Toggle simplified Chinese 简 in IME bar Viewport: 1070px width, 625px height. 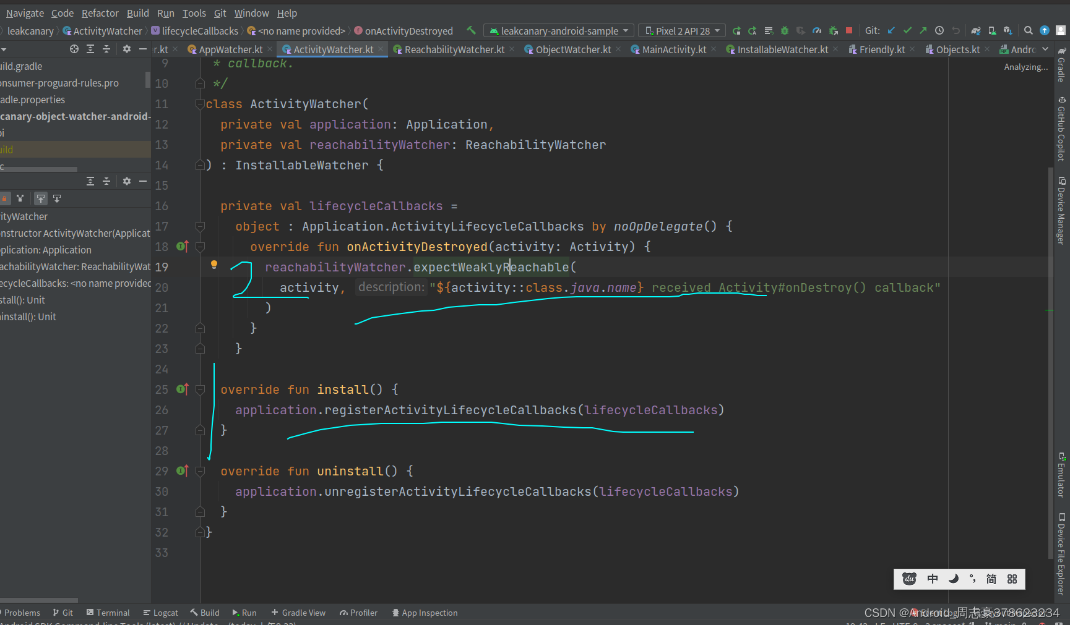(x=991, y=579)
